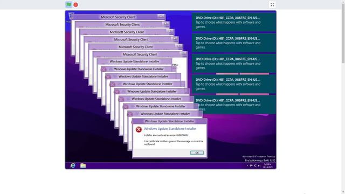Select the frontmost Microsoft Security Client title bar
This screenshot has width=345, height=194.
[x=140, y=54]
